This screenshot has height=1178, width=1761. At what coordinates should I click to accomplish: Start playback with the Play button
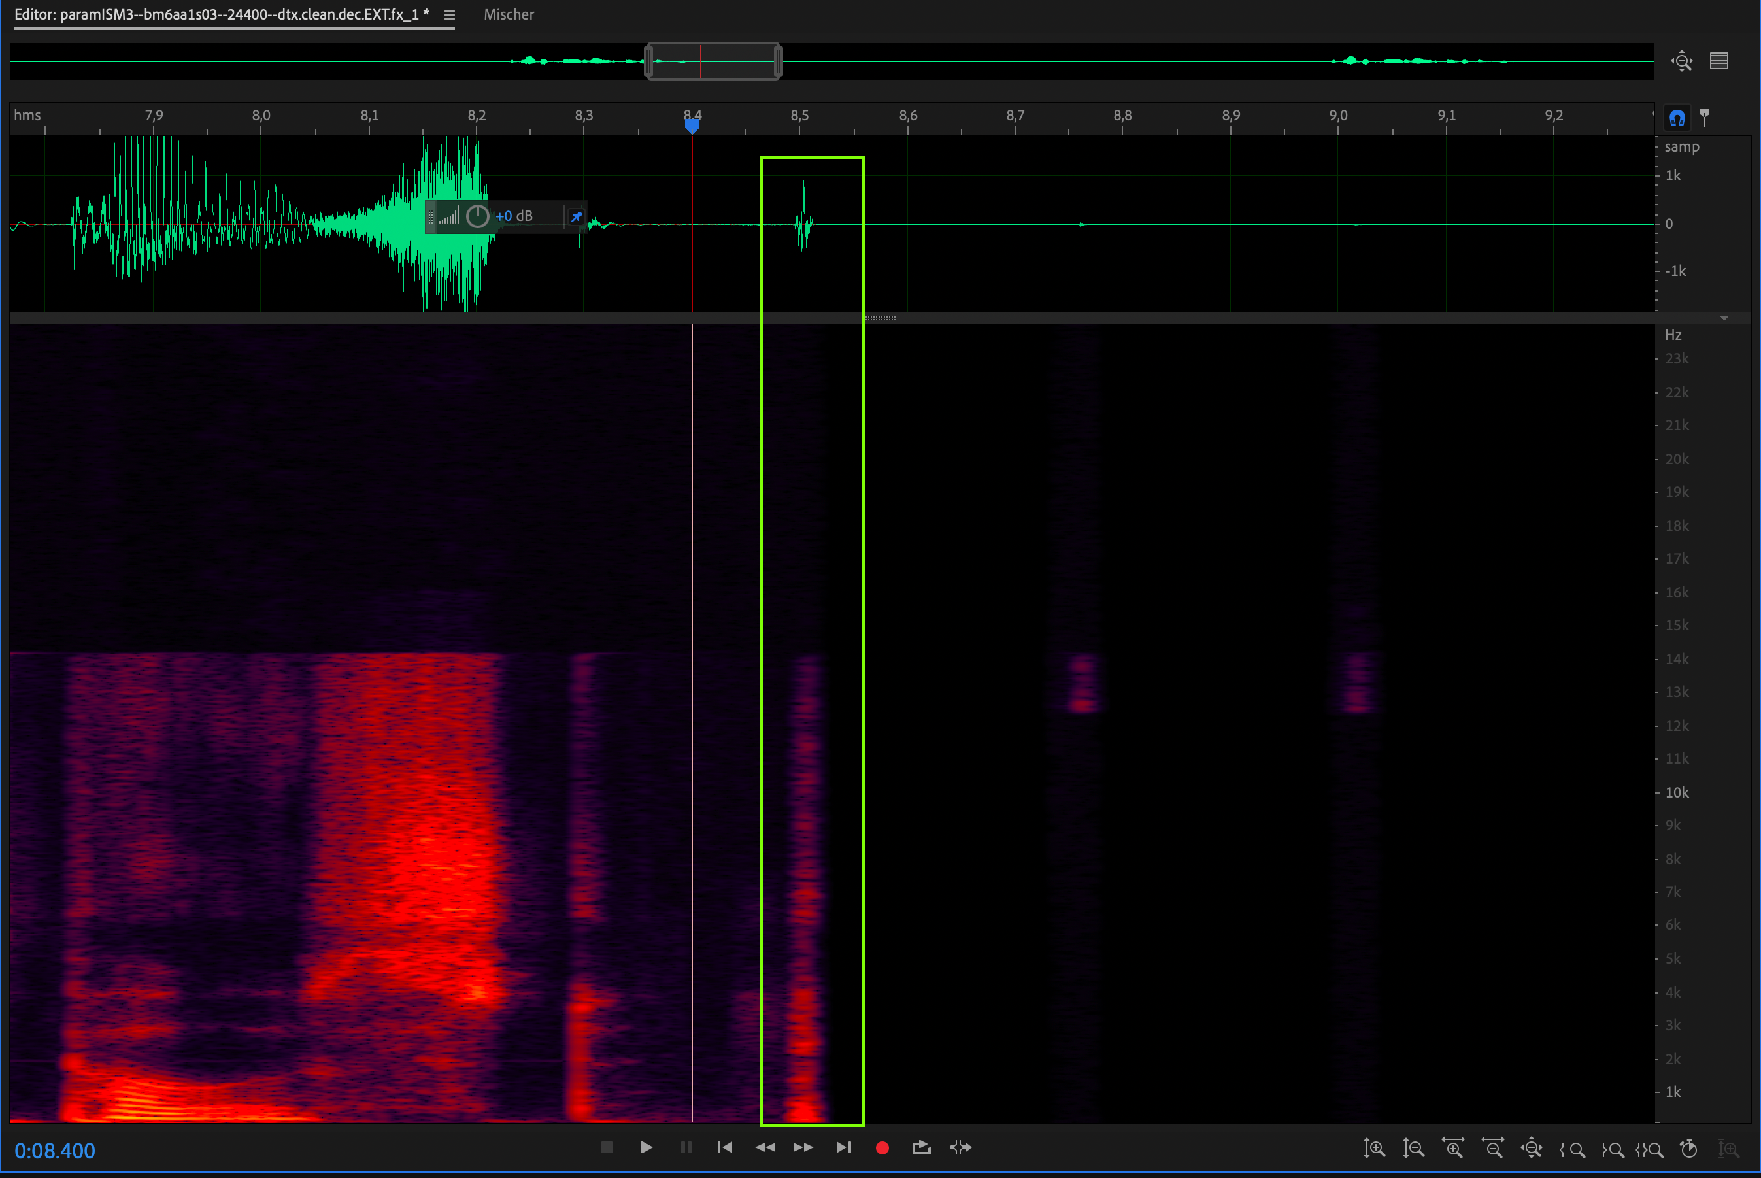point(646,1147)
